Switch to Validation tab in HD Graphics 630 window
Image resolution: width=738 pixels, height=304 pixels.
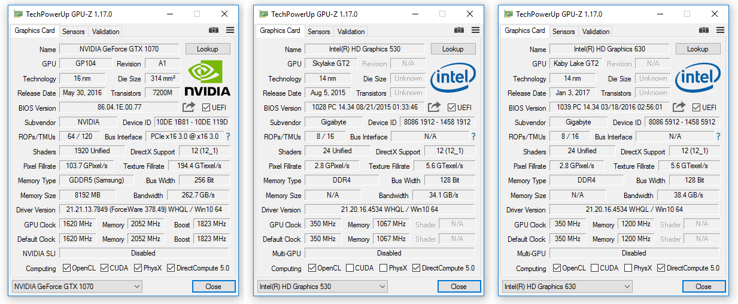[596, 32]
